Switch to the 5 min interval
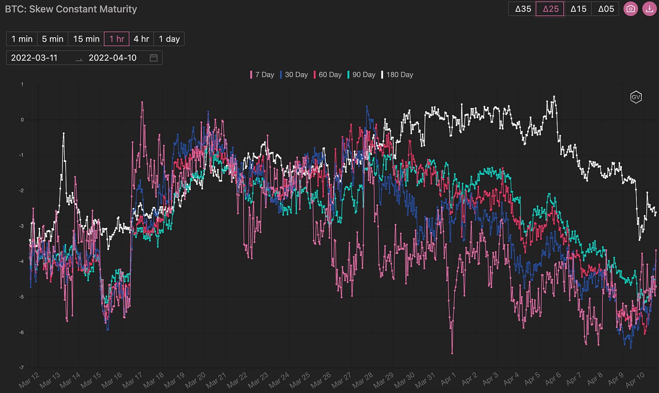The height and width of the screenshot is (393, 659). (x=53, y=39)
